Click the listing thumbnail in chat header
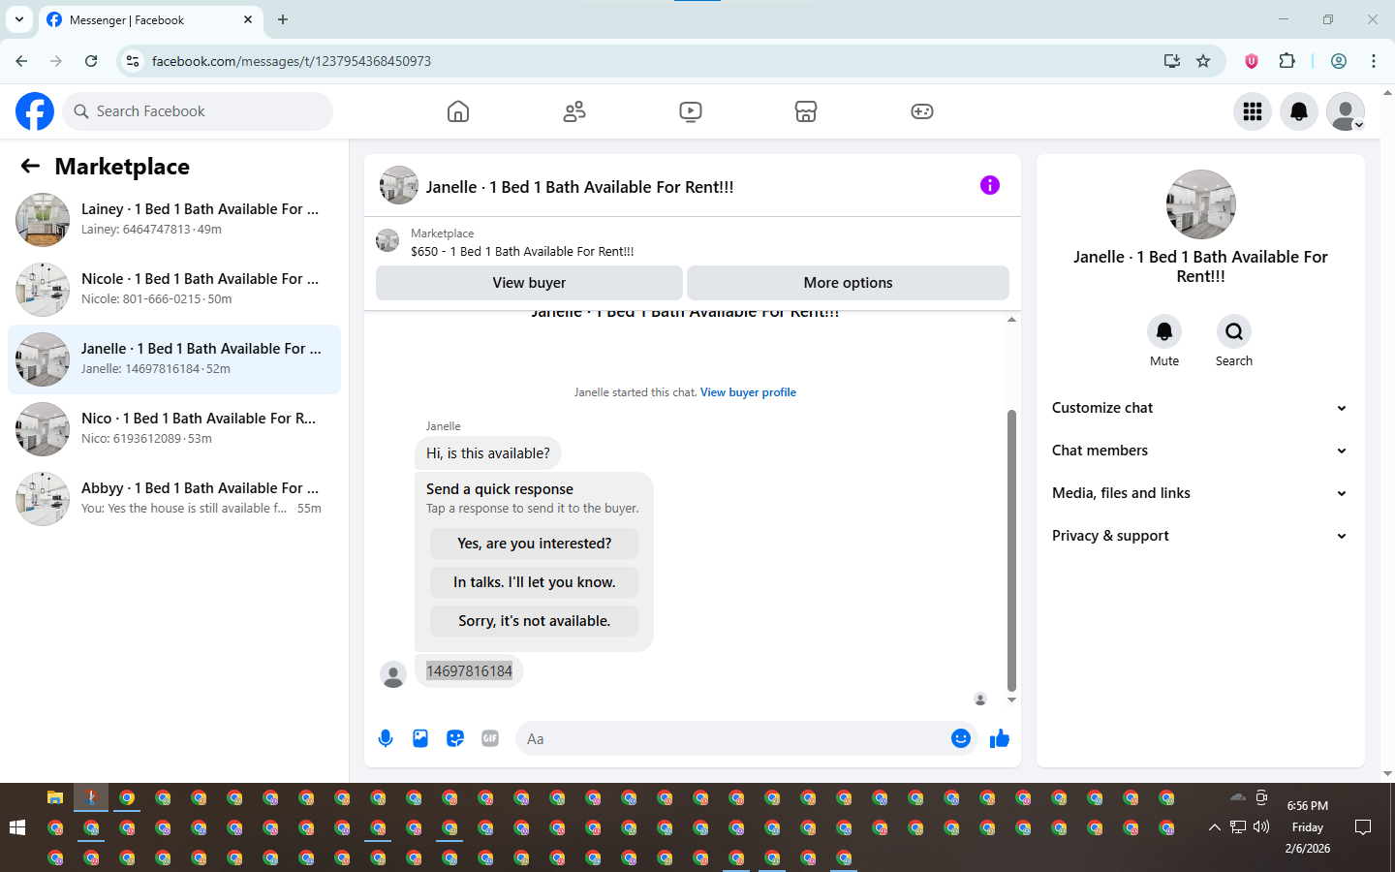 pyautogui.click(x=399, y=185)
